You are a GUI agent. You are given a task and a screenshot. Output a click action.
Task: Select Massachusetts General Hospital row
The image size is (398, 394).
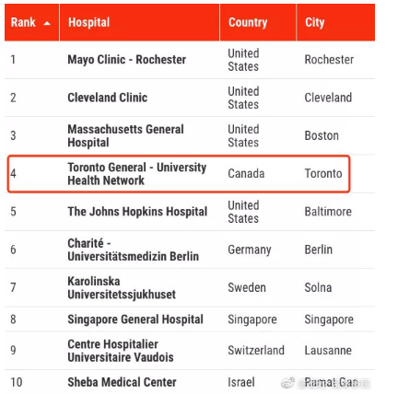coord(190,135)
